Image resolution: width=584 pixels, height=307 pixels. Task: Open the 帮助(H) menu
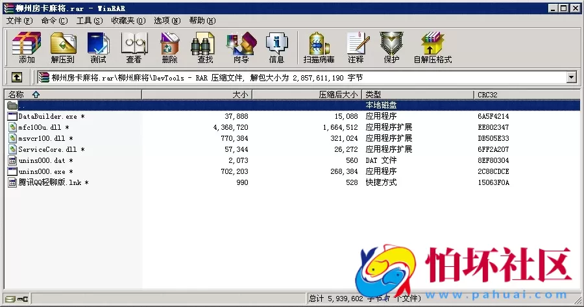202,21
